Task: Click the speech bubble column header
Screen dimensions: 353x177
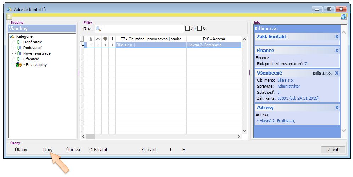Action: (x=105, y=39)
